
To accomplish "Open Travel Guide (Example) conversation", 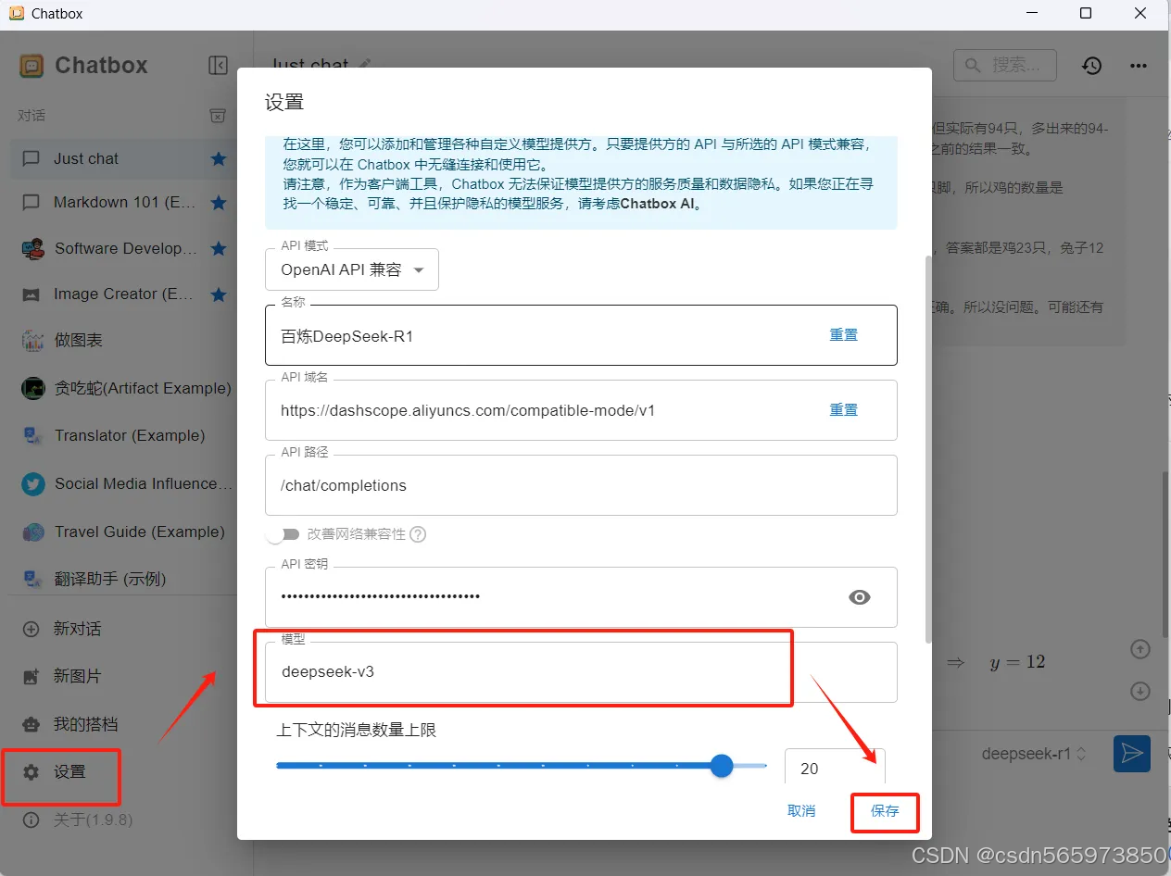I will pos(124,532).
